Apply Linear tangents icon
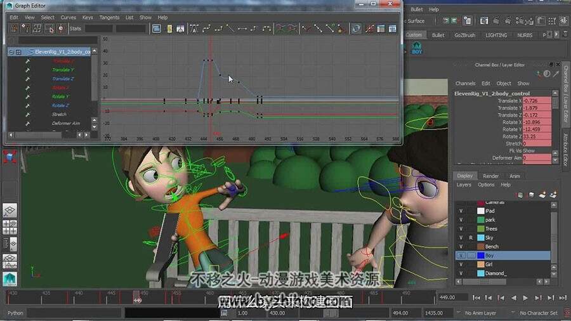The height and width of the screenshot is (321, 571). tap(230, 29)
